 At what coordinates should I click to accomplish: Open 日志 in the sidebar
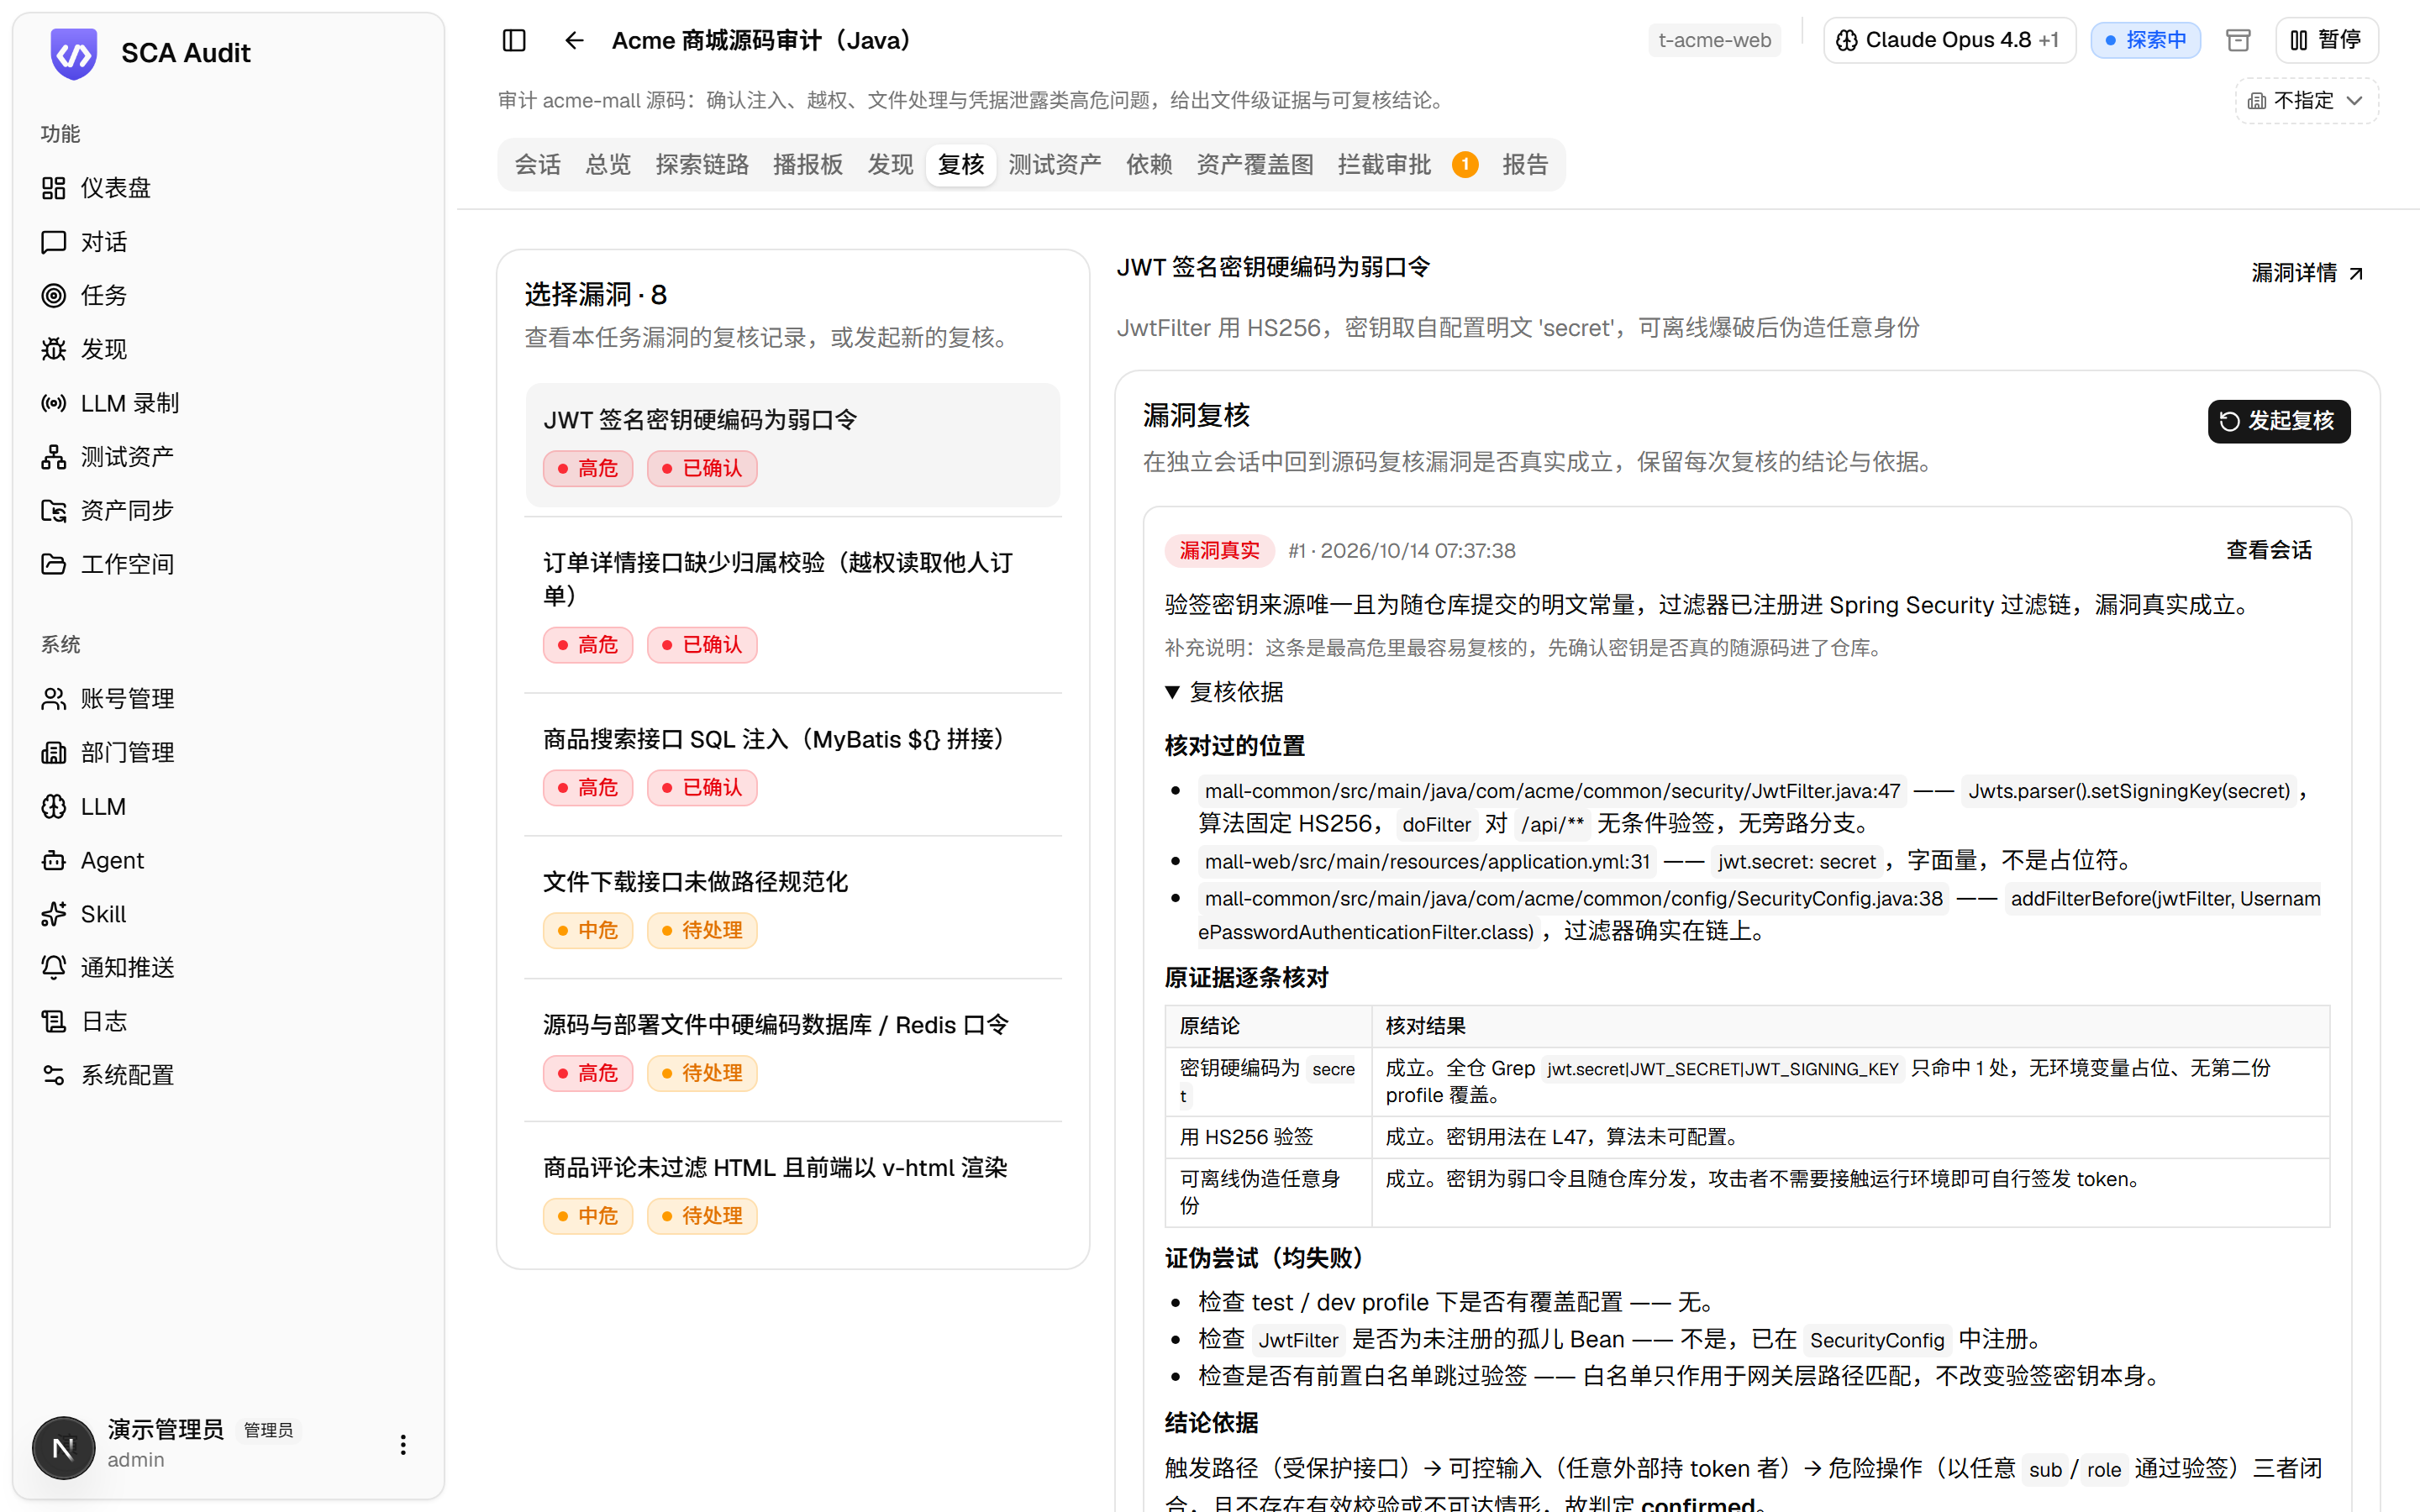click(228, 1021)
